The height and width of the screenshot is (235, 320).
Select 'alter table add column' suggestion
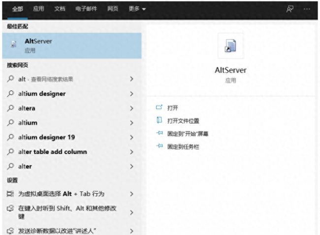click(x=72, y=152)
